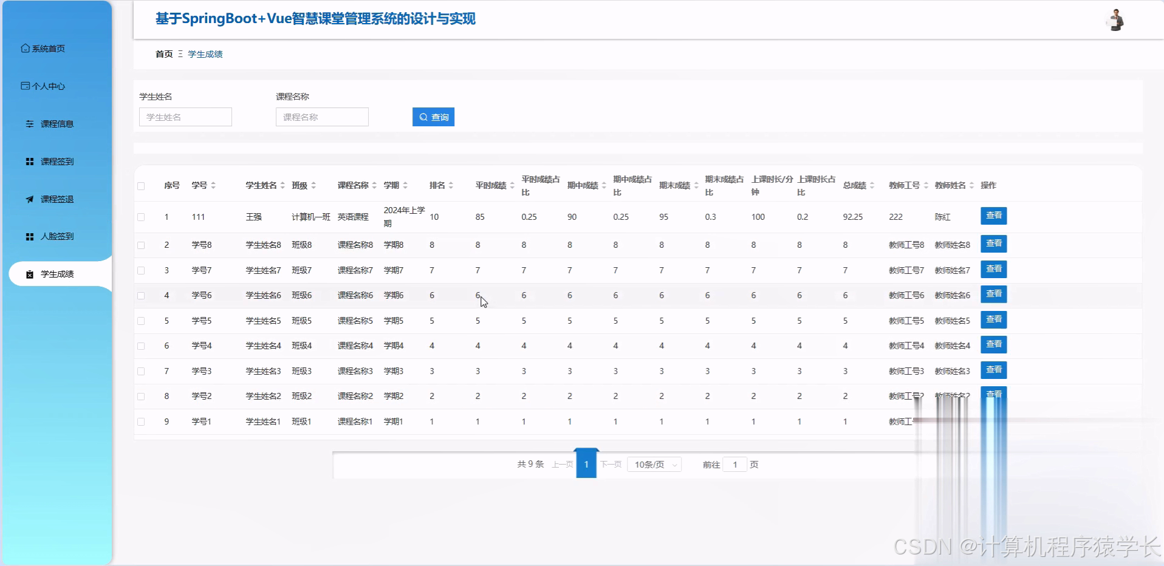Type in the 学生姓名 search field
The height and width of the screenshot is (566, 1164).
[185, 117]
